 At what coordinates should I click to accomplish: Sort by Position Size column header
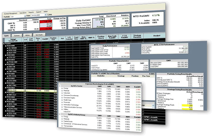(53, 39)
